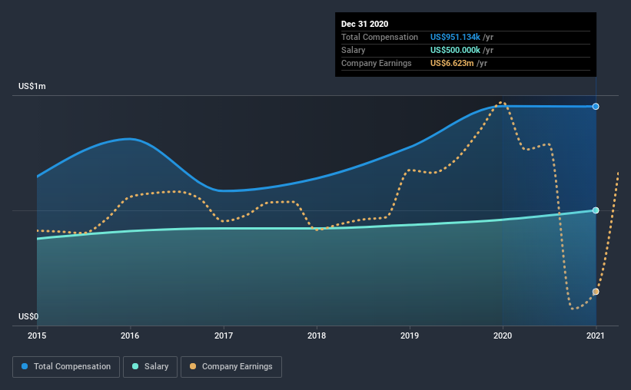Click the US$6.623m company earnings value
The image size is (631, 390).
tap(452, 63)
